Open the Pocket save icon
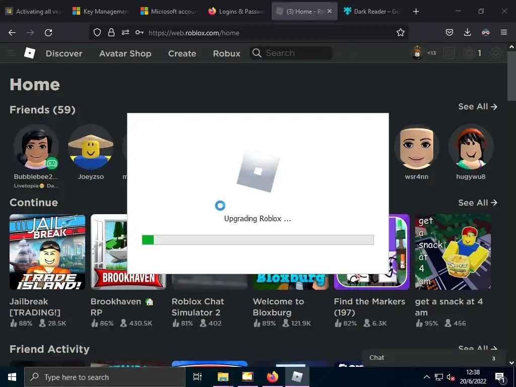This screenshot has height=387, width=516. (449, 33)
